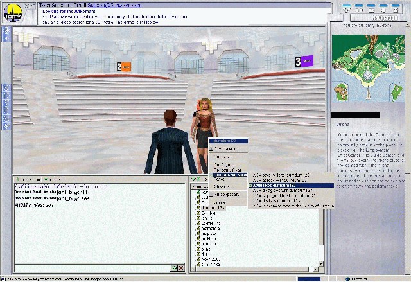411x282 pixels.
Task: Select the green island inset at the map's right corner
Action: click(x=397, y=92)
